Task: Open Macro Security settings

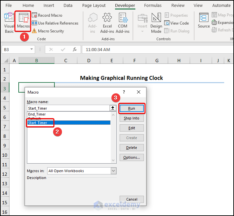Action: point(48,31)
